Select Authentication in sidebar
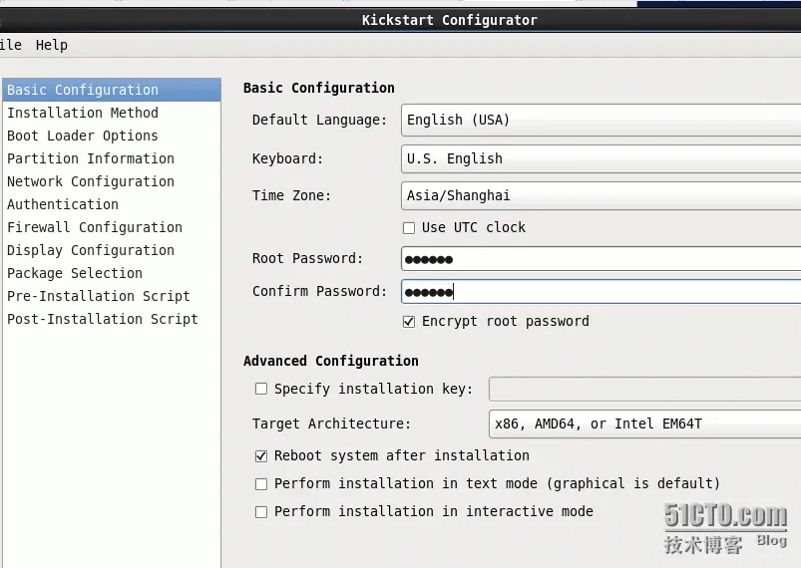This screenshot has width=801, height=568. pyautogui.click(x=112, y=204)
